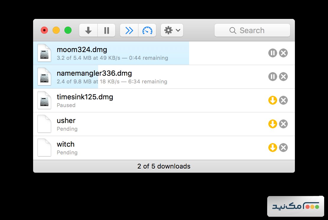
Task: Cancel the moom324.dmg download
Action: 283,53
